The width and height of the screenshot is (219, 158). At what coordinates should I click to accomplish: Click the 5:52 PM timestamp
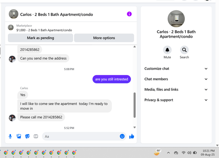pyautogui.click(x=69, y=128)
